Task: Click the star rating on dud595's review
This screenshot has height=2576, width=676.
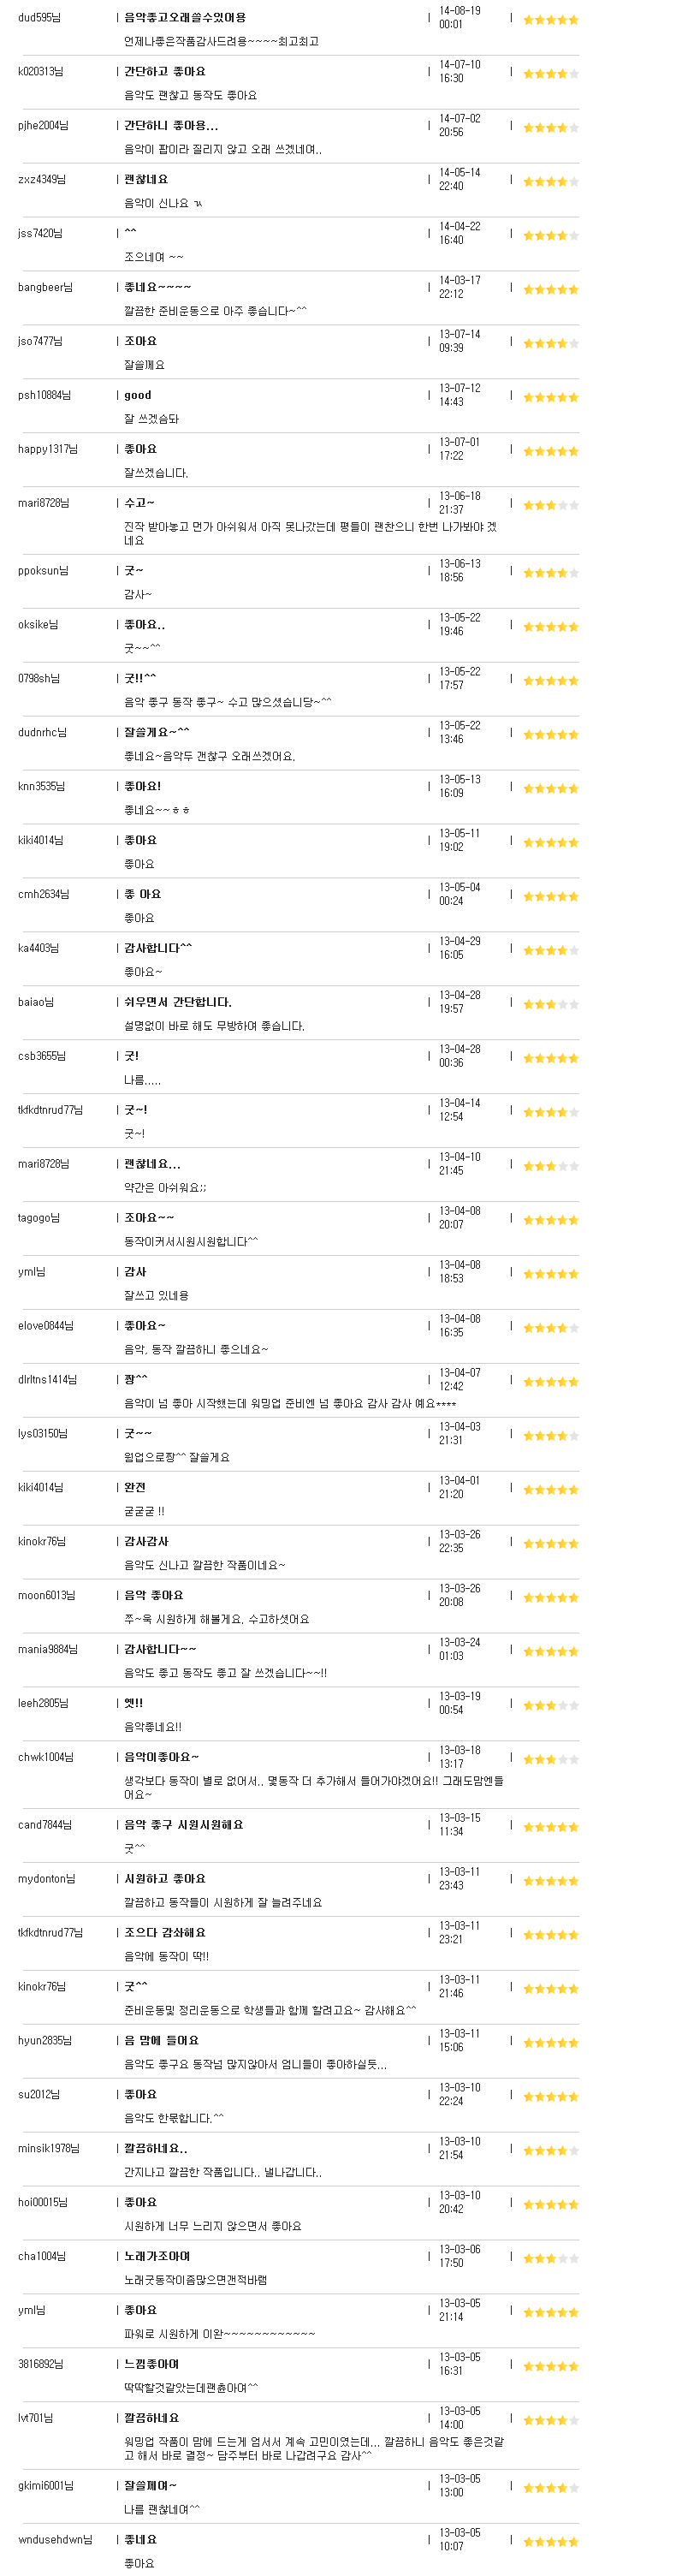Action: click(550, 20)
